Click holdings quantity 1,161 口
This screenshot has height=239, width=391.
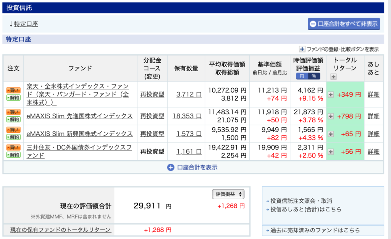point(189,151)
